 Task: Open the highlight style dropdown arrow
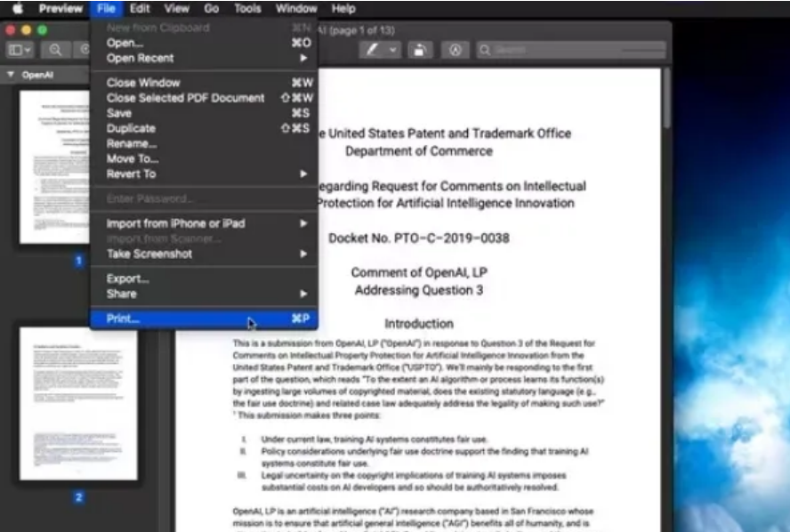pos(392,50)
